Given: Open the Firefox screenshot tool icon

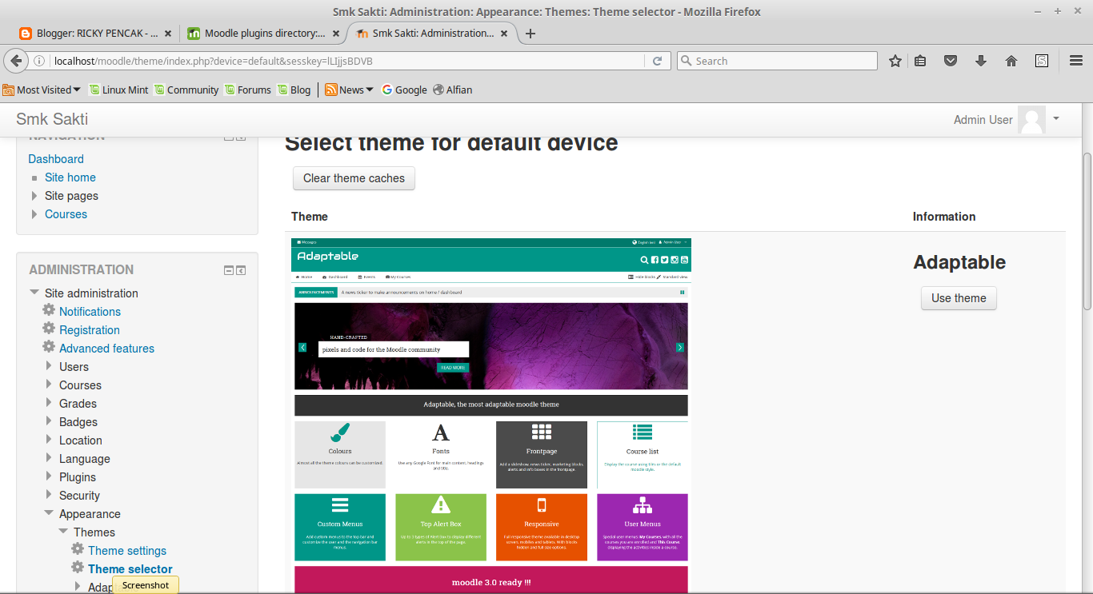Looking at the screenshot, I should click(1041, 60).
